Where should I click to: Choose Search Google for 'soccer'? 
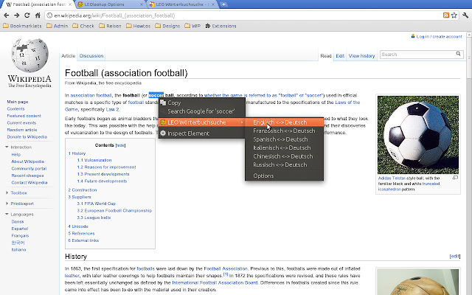coord(201,111)
